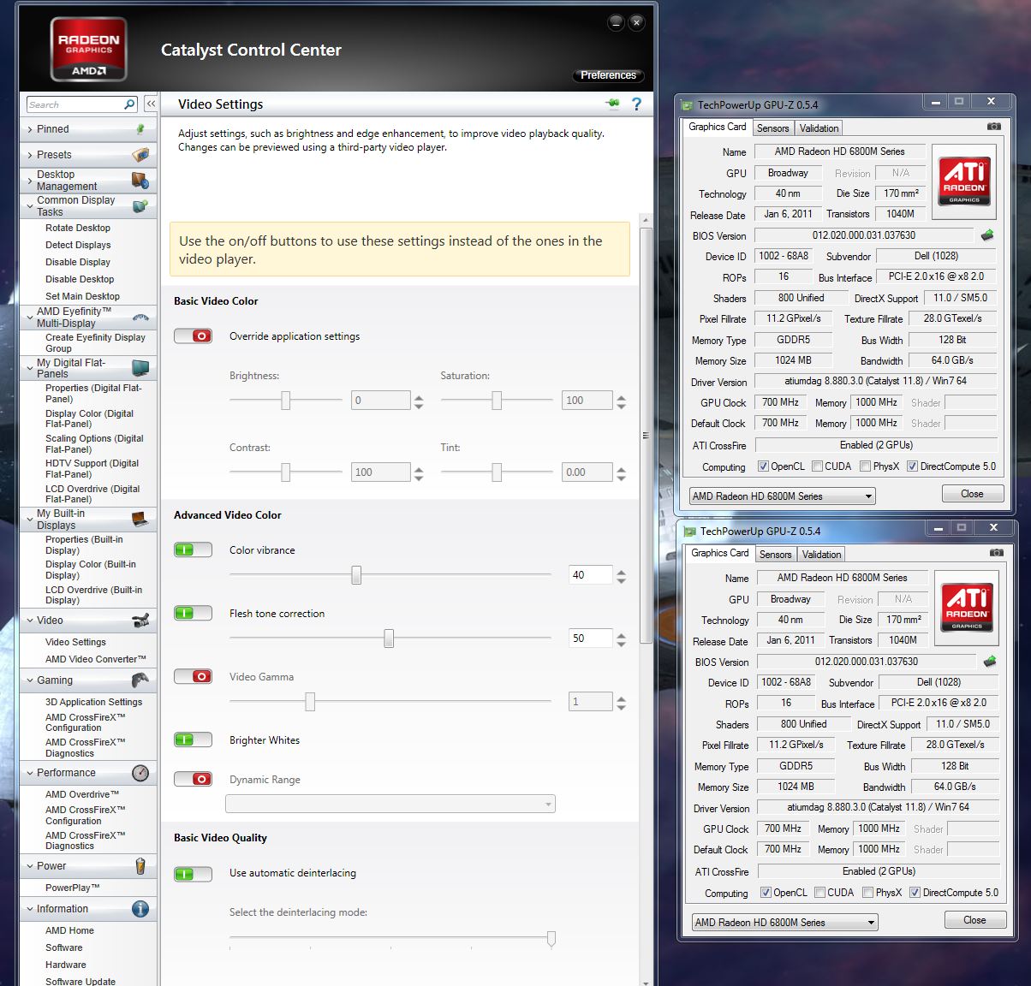Screen dimensions: 1031x986
Task: Collapse sidebar with double-arrow icon
Action: click(151, 104)
